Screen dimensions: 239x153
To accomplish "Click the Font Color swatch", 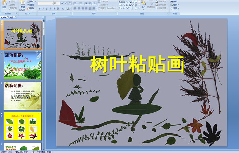I will point(68,9).
